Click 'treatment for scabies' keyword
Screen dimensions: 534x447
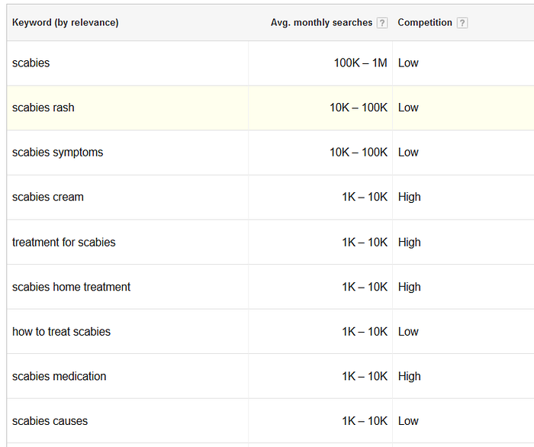[x=64, y=243]
